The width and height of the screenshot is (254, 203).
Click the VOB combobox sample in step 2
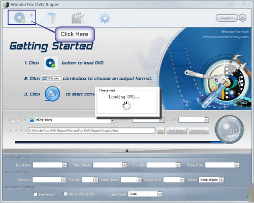click(51, 79)
